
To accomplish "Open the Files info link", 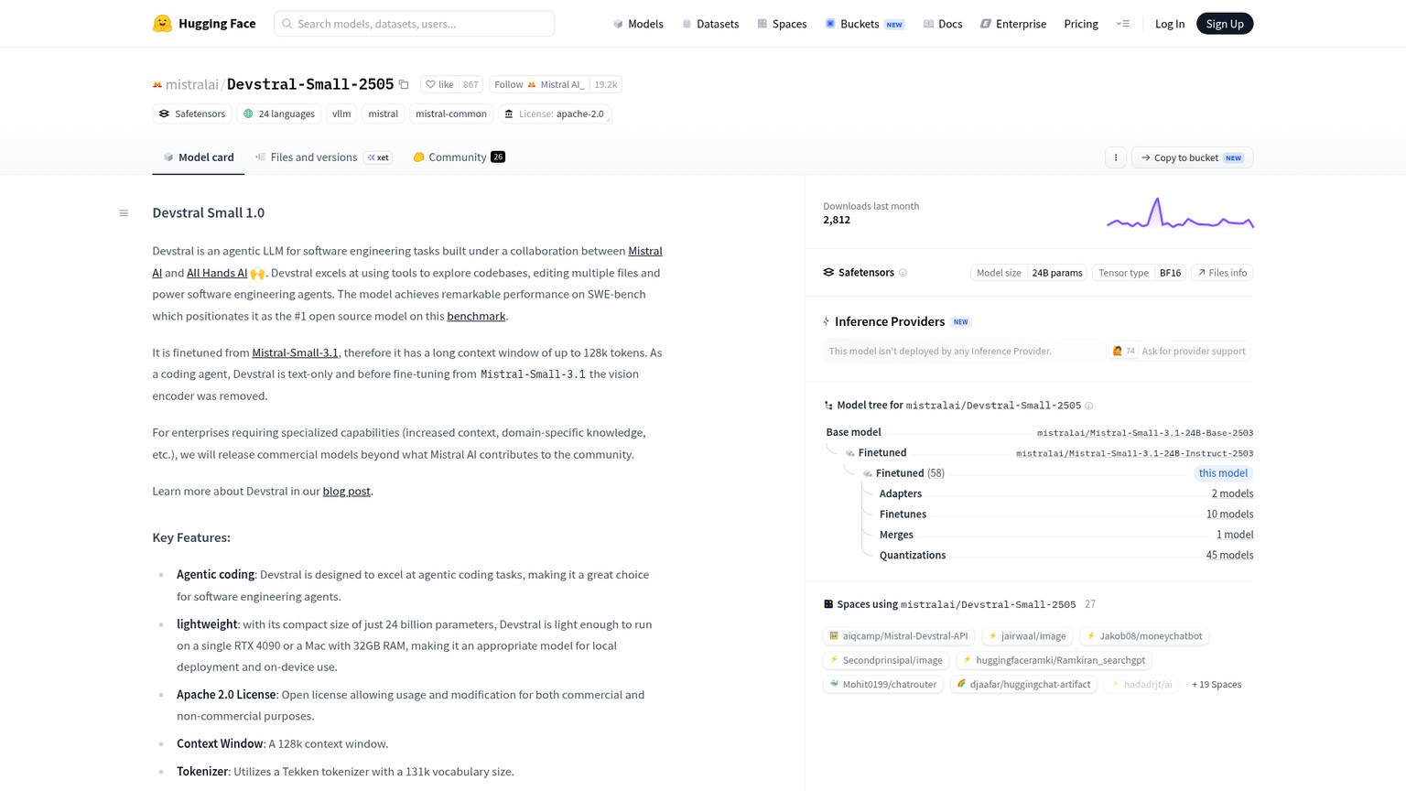I will click(1222, 273).
